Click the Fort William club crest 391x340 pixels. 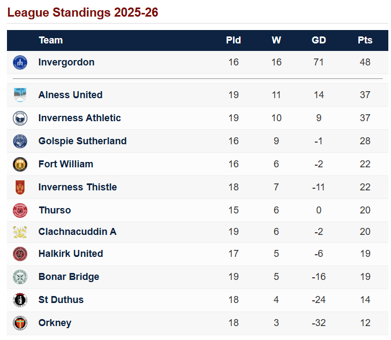[x=20, y=164]
